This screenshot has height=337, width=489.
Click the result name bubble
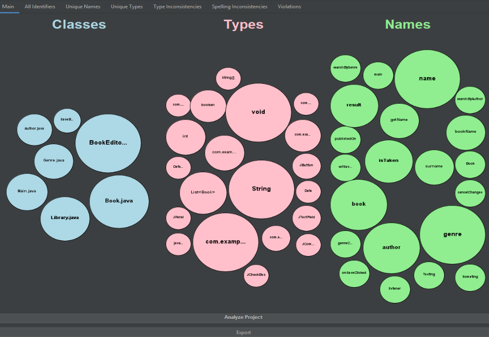click(x=354, y=106)
